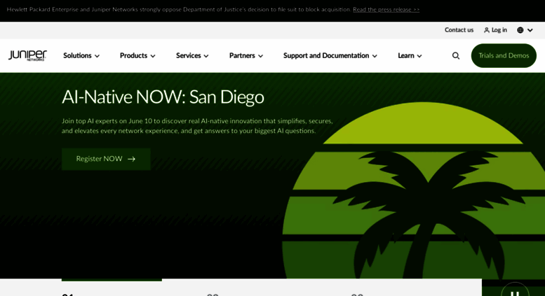Pause the hero carousel slideshow

(x=515, y=293)
